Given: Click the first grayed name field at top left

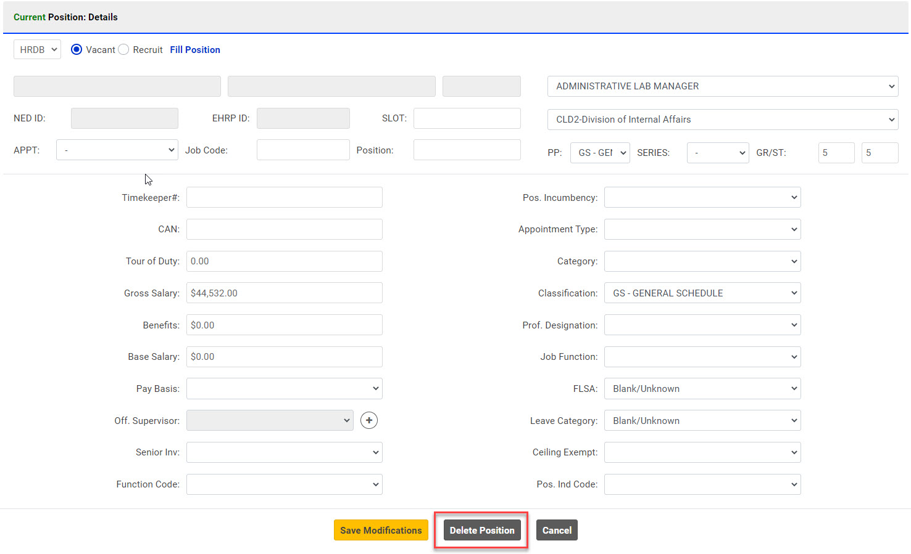Looking at the screenshot, I should point(117,86).
